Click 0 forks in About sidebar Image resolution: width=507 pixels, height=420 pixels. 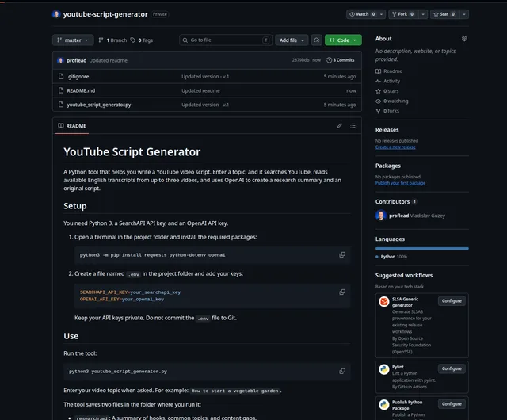(x=387, y=111)
